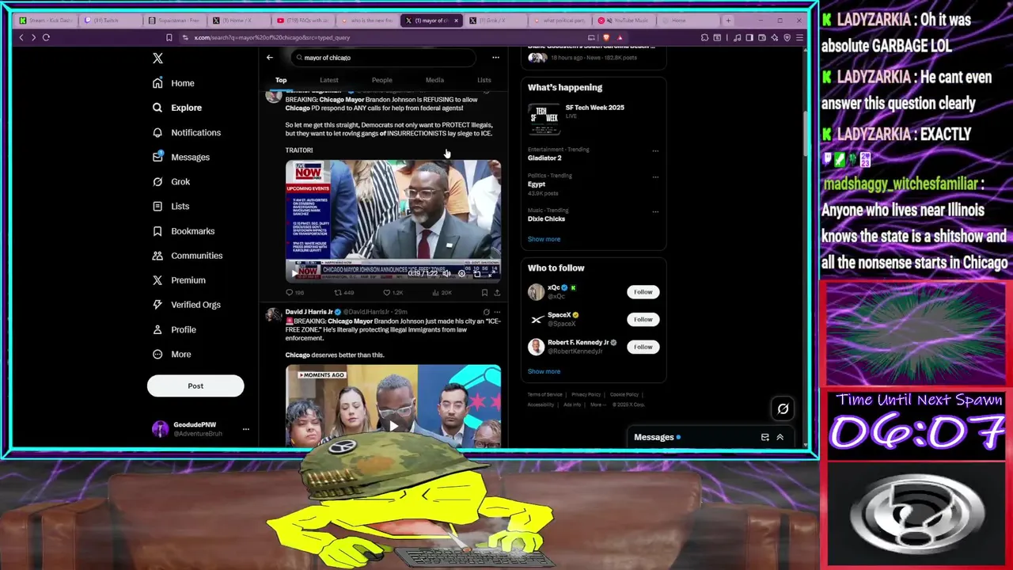Open the Egypt trending topic
The height and width of the screenshot is (570, 1013).
coord(537,184)
